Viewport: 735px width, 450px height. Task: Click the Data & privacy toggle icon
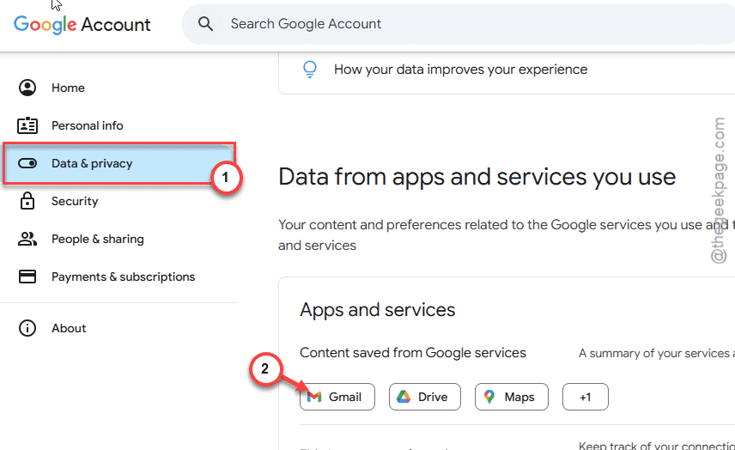pos(27,163)
